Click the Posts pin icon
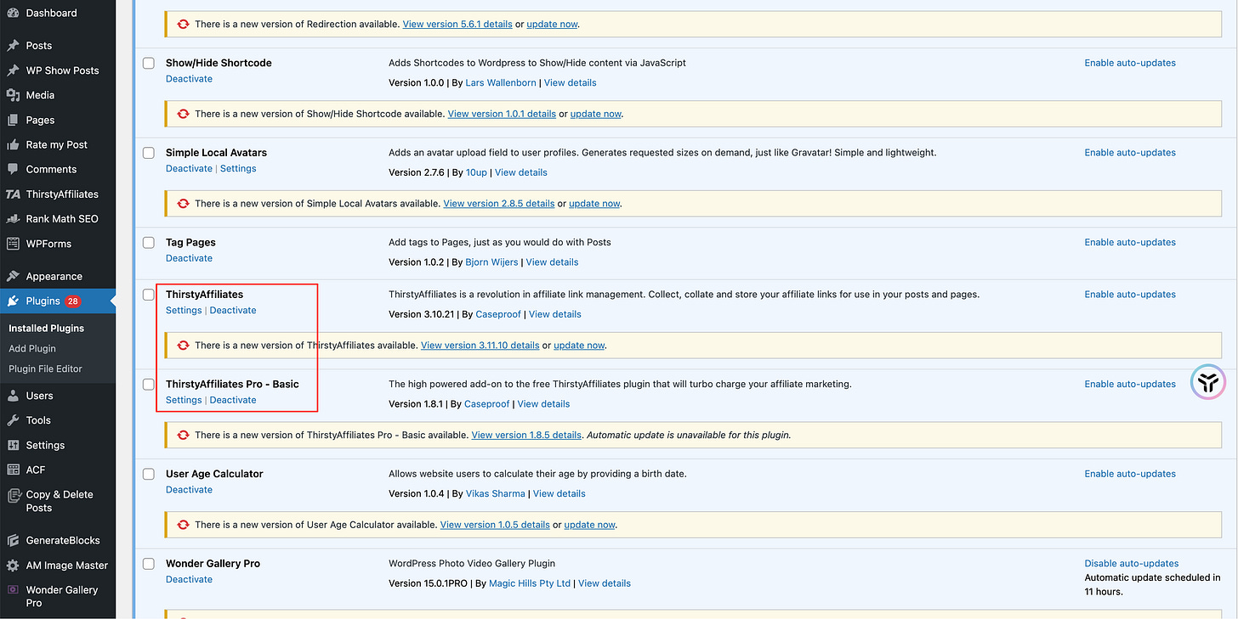1238x619 pixels. point(13,46)
